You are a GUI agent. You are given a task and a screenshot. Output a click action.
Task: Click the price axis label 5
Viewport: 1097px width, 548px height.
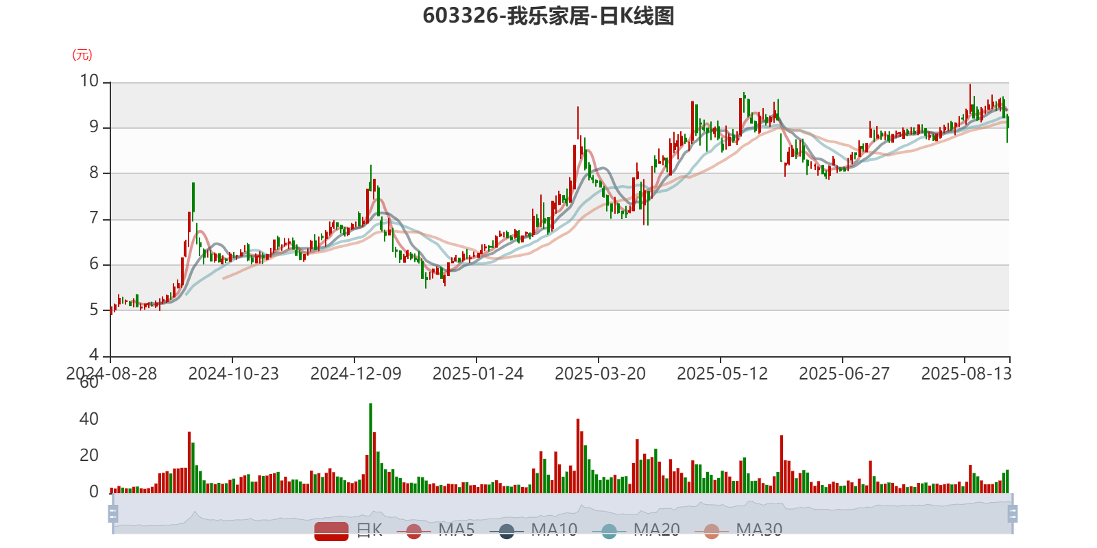pos(94,310)
